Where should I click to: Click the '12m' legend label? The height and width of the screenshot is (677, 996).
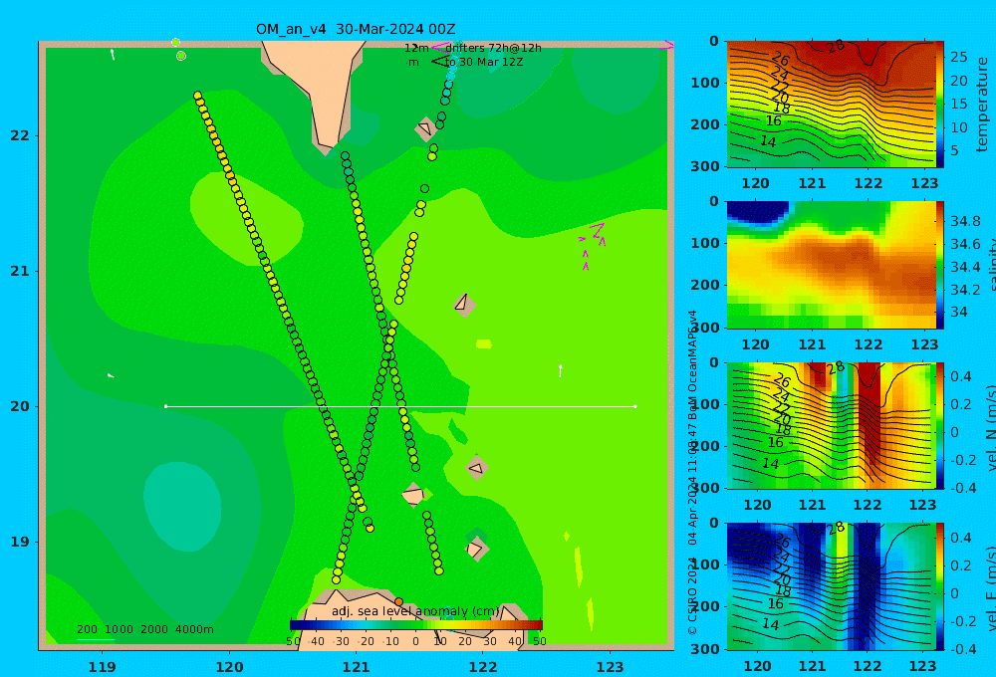(416, 48)
